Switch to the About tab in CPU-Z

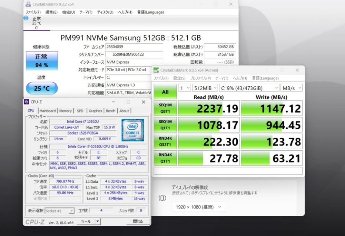(x=124, y=111)
